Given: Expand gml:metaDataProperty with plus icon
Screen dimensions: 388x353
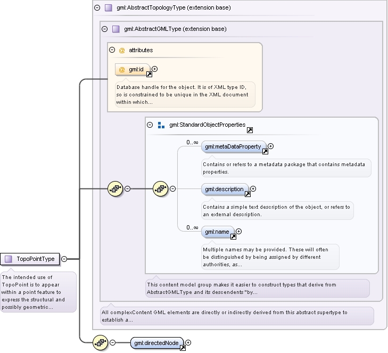Looking at the screenshot, I should pyautogui.click(x=271, y=146).
